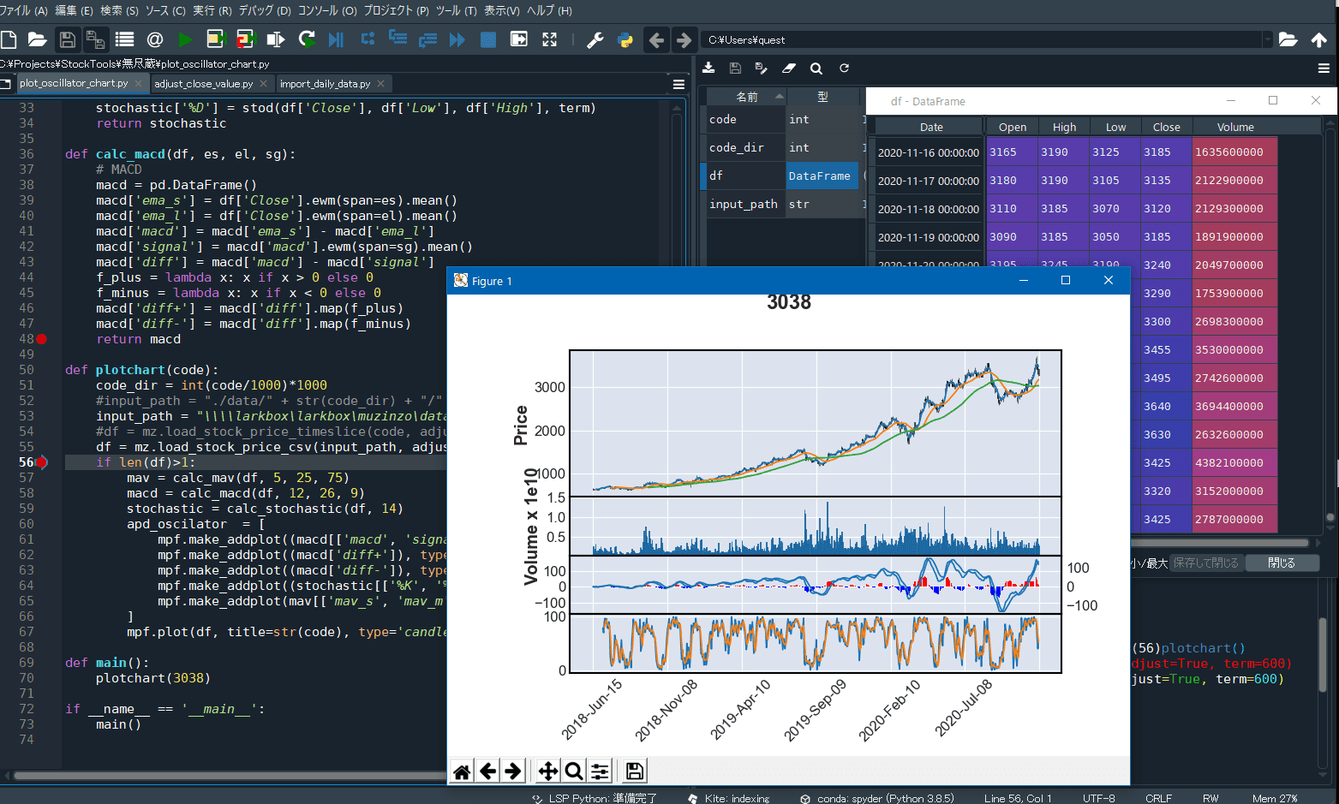Open PYTHONPATH manager Python icon
The width and height of the screenshot is (1339, 804).
625,39
